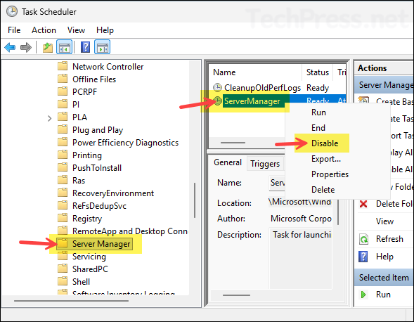
Task: Click the blue Help icon in Actions pane
Action: [363, 257]
